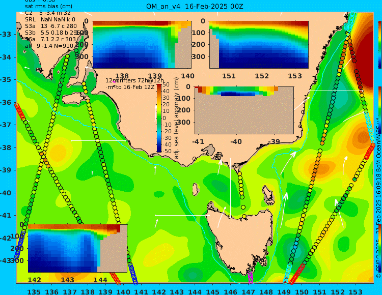Click the title 'OM_an_v4 16-Feb-2025 00Z'
This screenshot has height=295, width=382.
point(195,6)
